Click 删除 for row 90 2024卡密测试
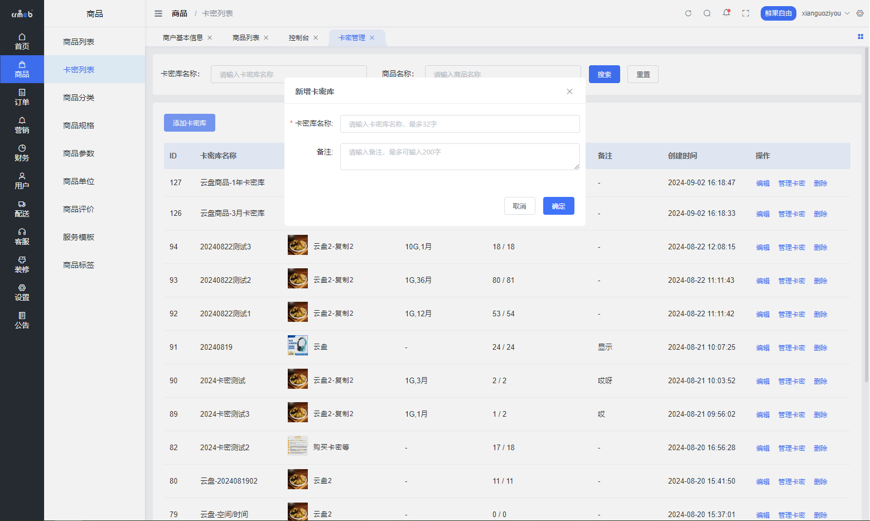The image size is (870, 521). click(820, 381)
